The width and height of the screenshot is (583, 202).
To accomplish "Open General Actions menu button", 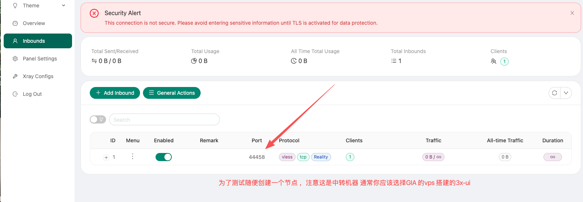I will pos(172,93).
